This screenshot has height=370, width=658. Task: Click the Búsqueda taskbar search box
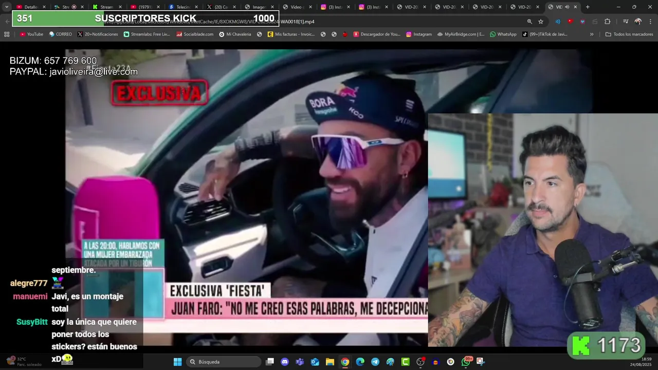(223, 362)
